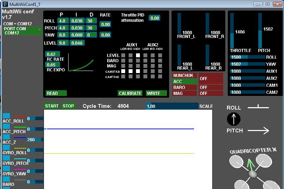284x189 pixels.
Task: Click the LEVEL I value 0.046
Action: [x=77, y=43]
